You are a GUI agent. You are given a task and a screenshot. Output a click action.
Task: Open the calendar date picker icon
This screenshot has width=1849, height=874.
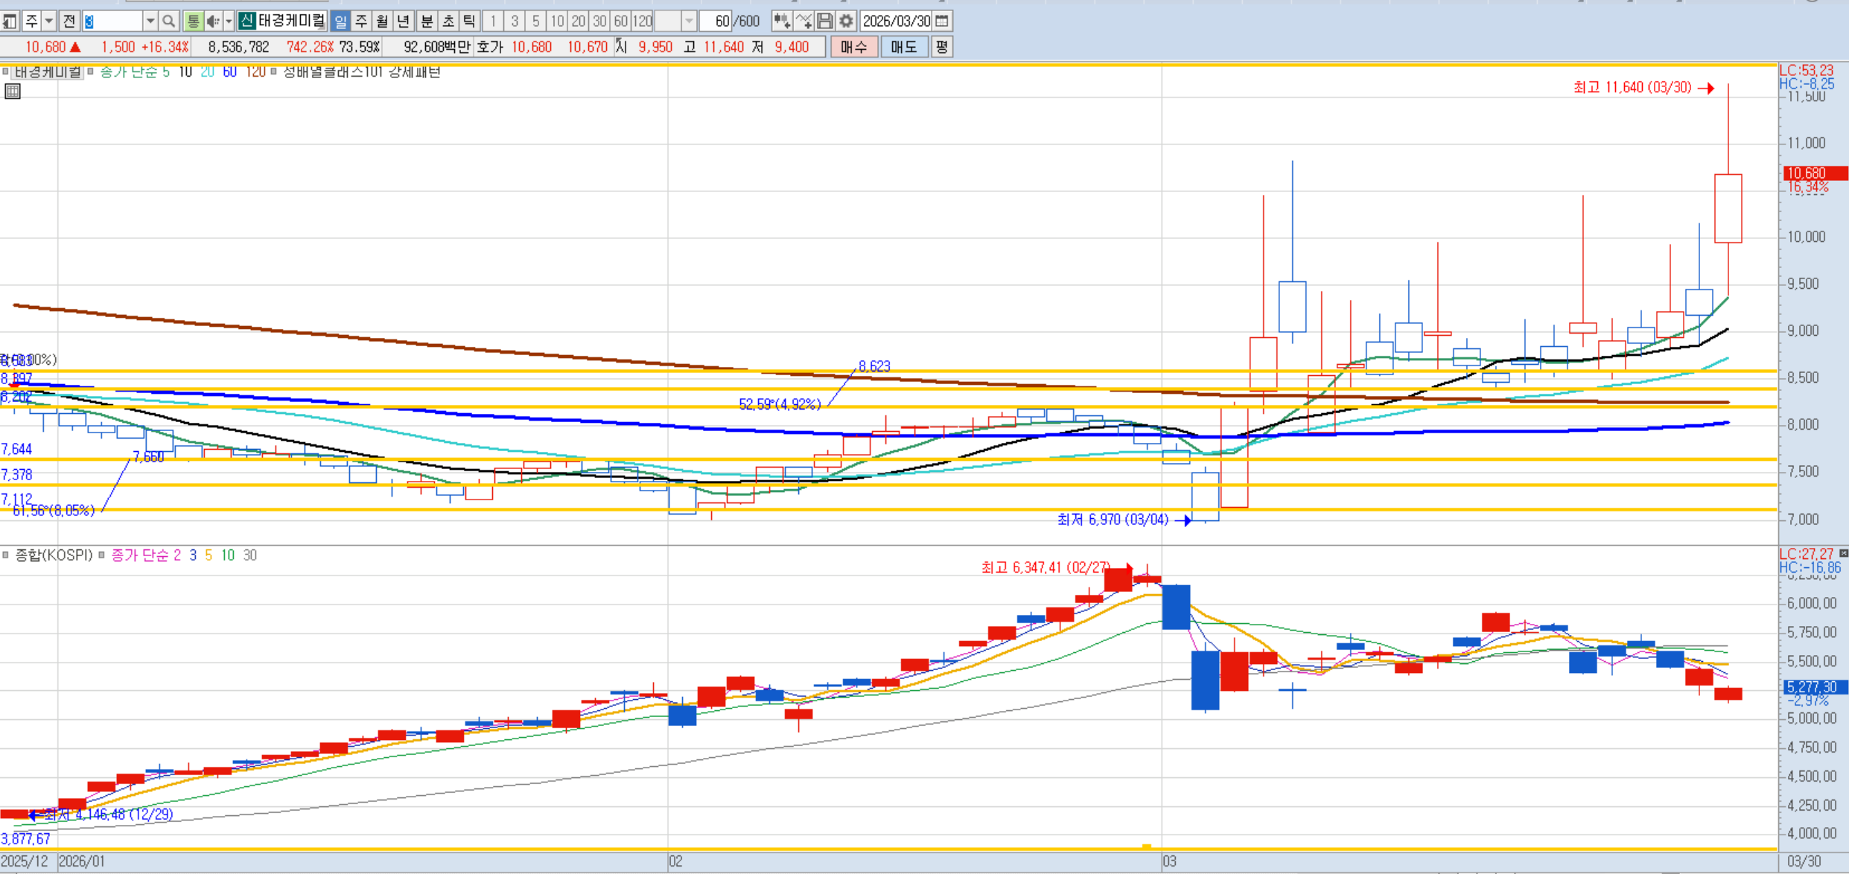(942, 22)
